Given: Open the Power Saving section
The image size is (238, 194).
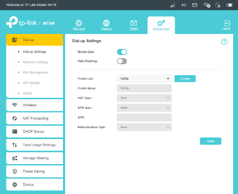Looking at the screenshot, I should coord(34,171).
